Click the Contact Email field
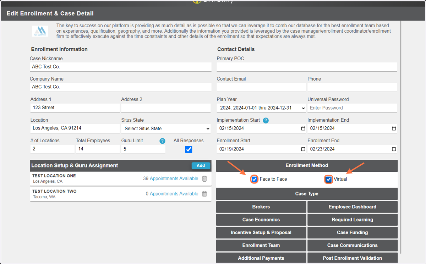This screenshot has height=264, width=426. pos(261,87)
